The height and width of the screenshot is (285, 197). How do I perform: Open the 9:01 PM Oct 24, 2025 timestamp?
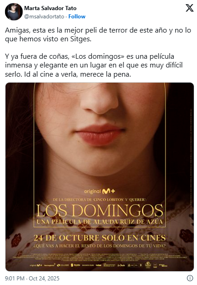[x=32, y=278]
